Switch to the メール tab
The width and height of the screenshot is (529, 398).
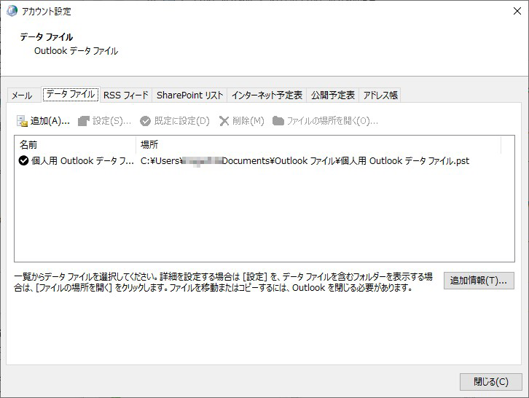(x=23, y=95)
